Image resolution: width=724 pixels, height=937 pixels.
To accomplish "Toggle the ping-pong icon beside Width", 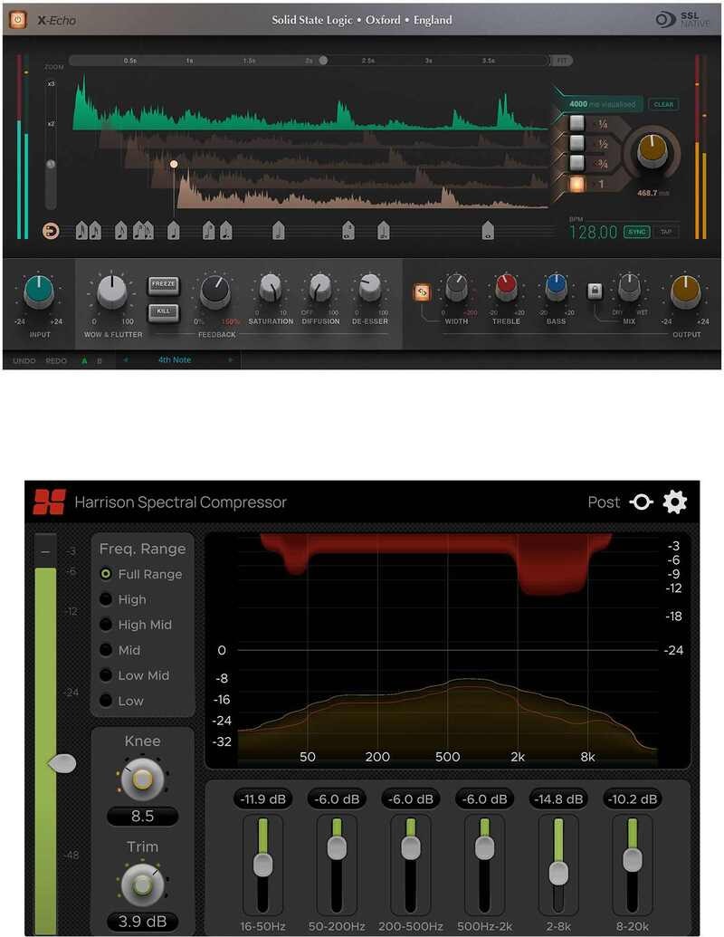I will [x=422, y=292].
